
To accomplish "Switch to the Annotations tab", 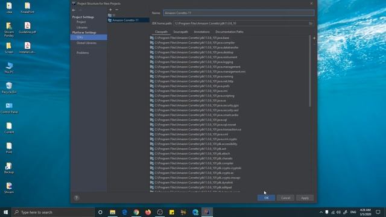I will [x=201, y=32].
